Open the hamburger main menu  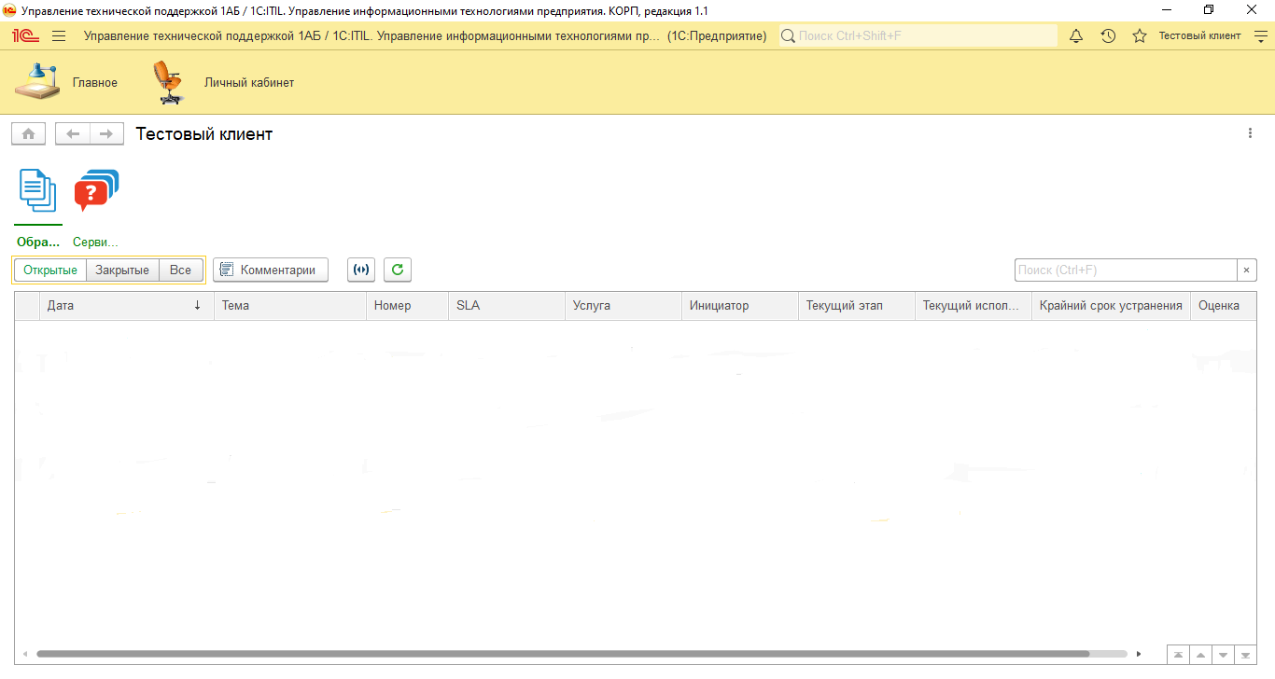[x=59, y=35]
